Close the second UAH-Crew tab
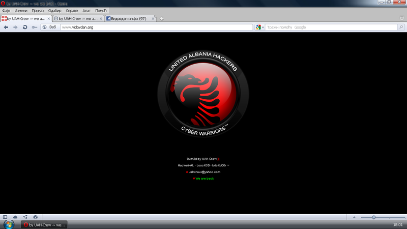Viewport: 407px width, 229px height. [x=101, y=19]
